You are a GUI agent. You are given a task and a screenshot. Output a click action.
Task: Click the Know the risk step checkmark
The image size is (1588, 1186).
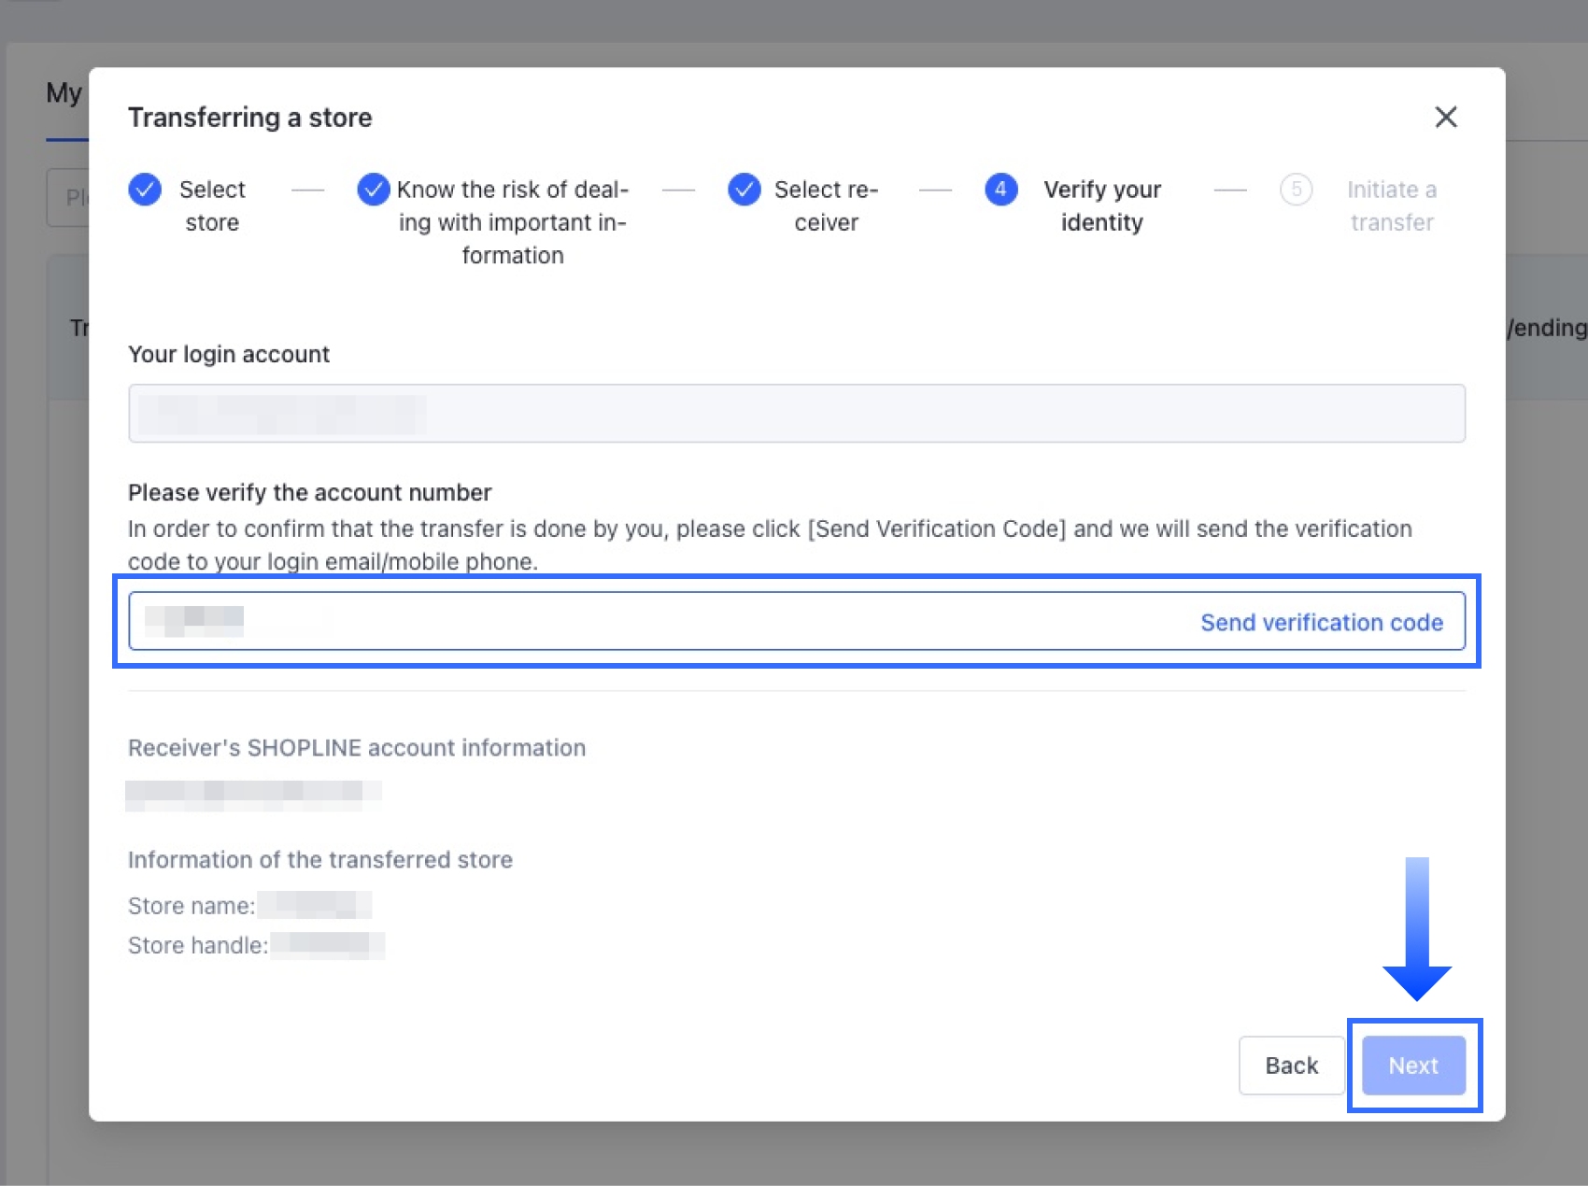373,190
